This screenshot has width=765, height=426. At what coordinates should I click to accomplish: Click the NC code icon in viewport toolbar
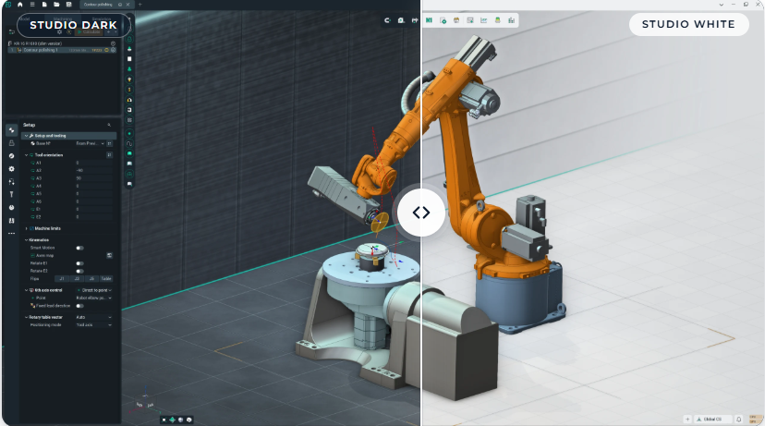[429, 20]
